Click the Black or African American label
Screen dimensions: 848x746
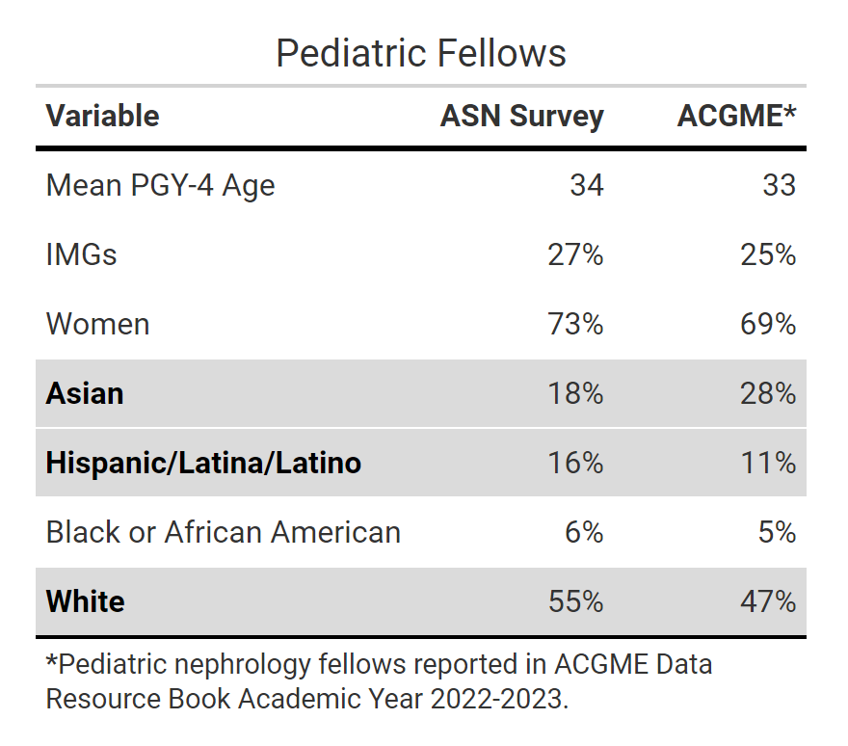224,532
